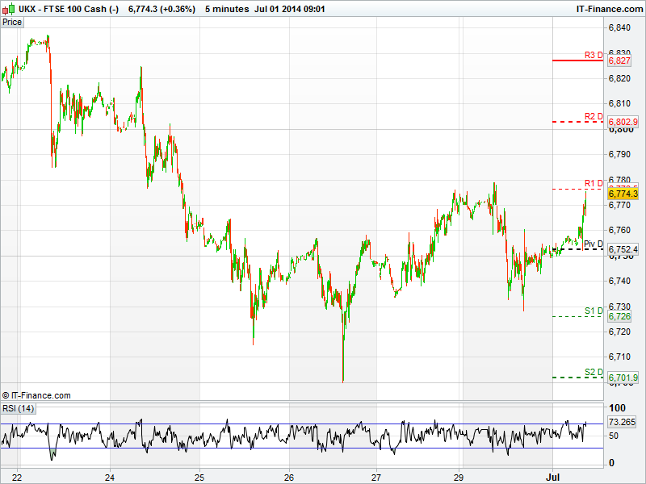Viewport: 646px width, 484px height.
Task: Click the © IT-Finance.com watermark
Action: [x=36, y=395]
